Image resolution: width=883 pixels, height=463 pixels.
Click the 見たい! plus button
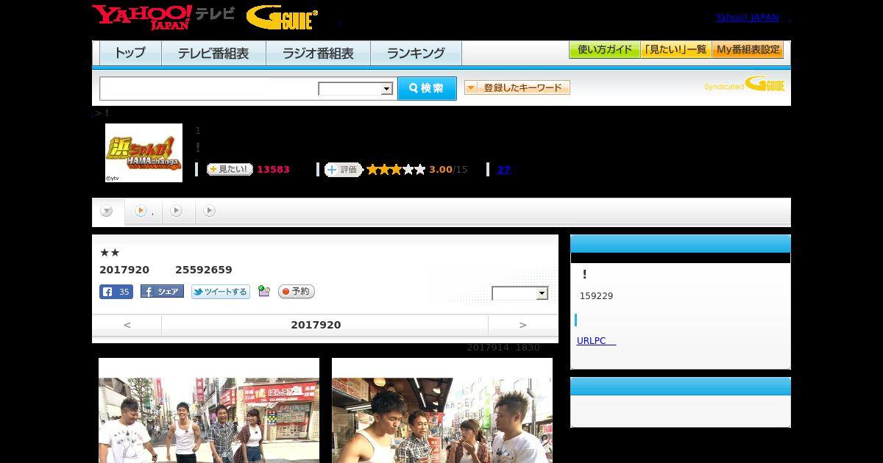(x=230, y=170)
